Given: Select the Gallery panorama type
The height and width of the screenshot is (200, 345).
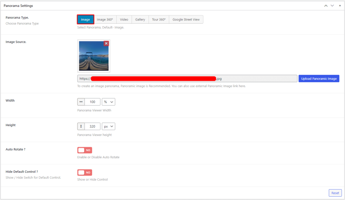Looking at the screenshot, I should (140, 19).
